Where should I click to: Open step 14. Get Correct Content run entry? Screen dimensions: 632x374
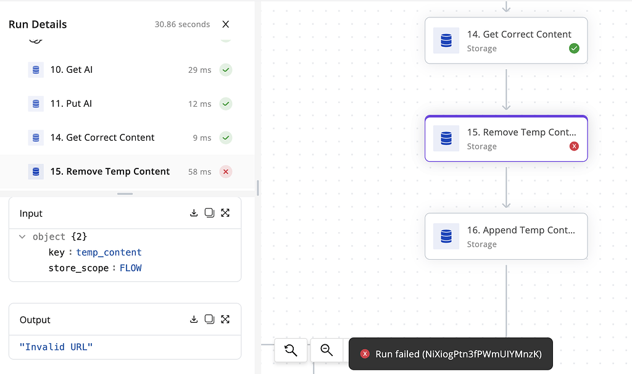click(x=102, y=138)
